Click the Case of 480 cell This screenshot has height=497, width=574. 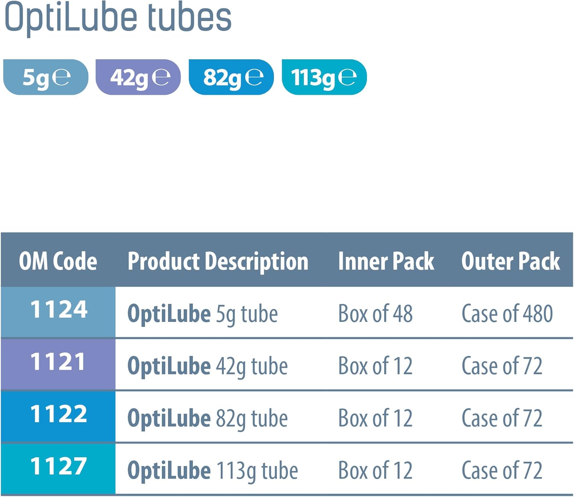pyautogui.click(x=507, y=314)
